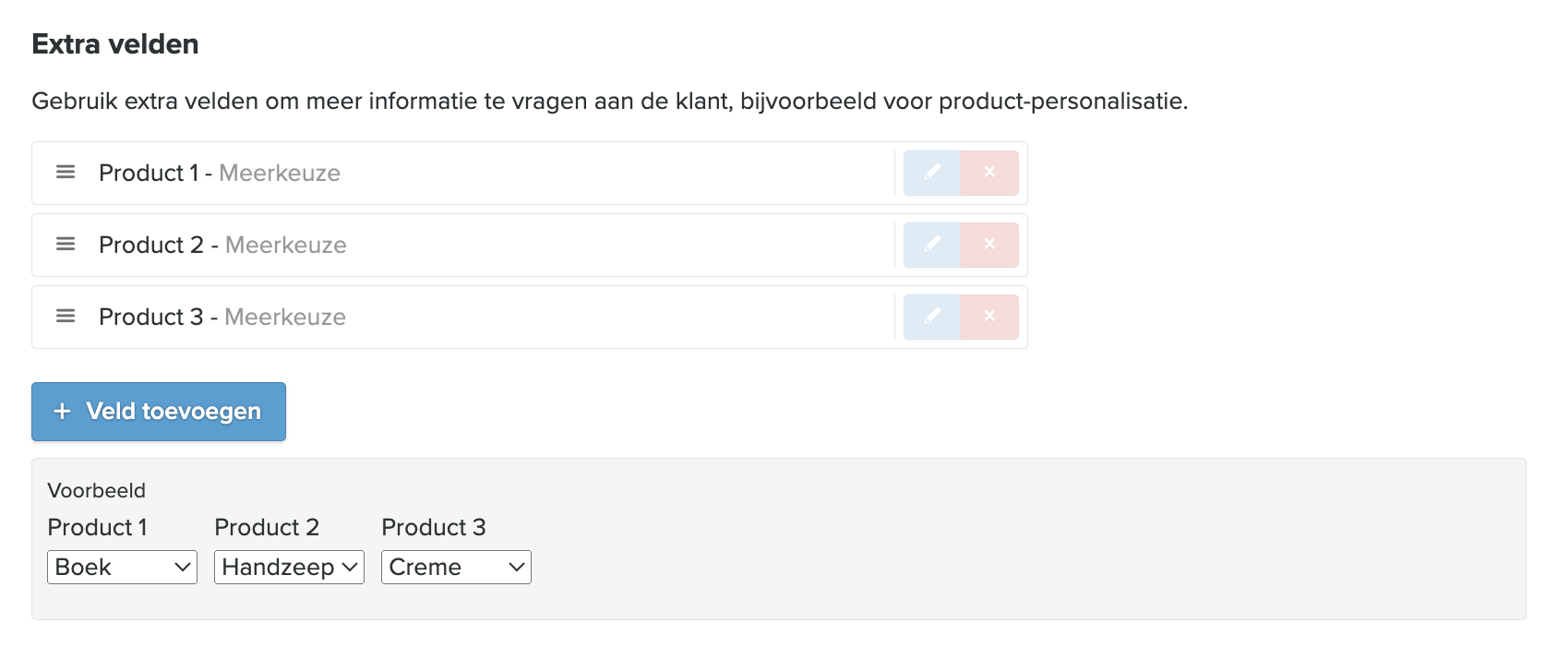Image resolution: width=1557 pixels, height=647 pixels.
Task: Open the Boek dropdown under Product 1
Action: pyautogui.click(x=122, y=568)
